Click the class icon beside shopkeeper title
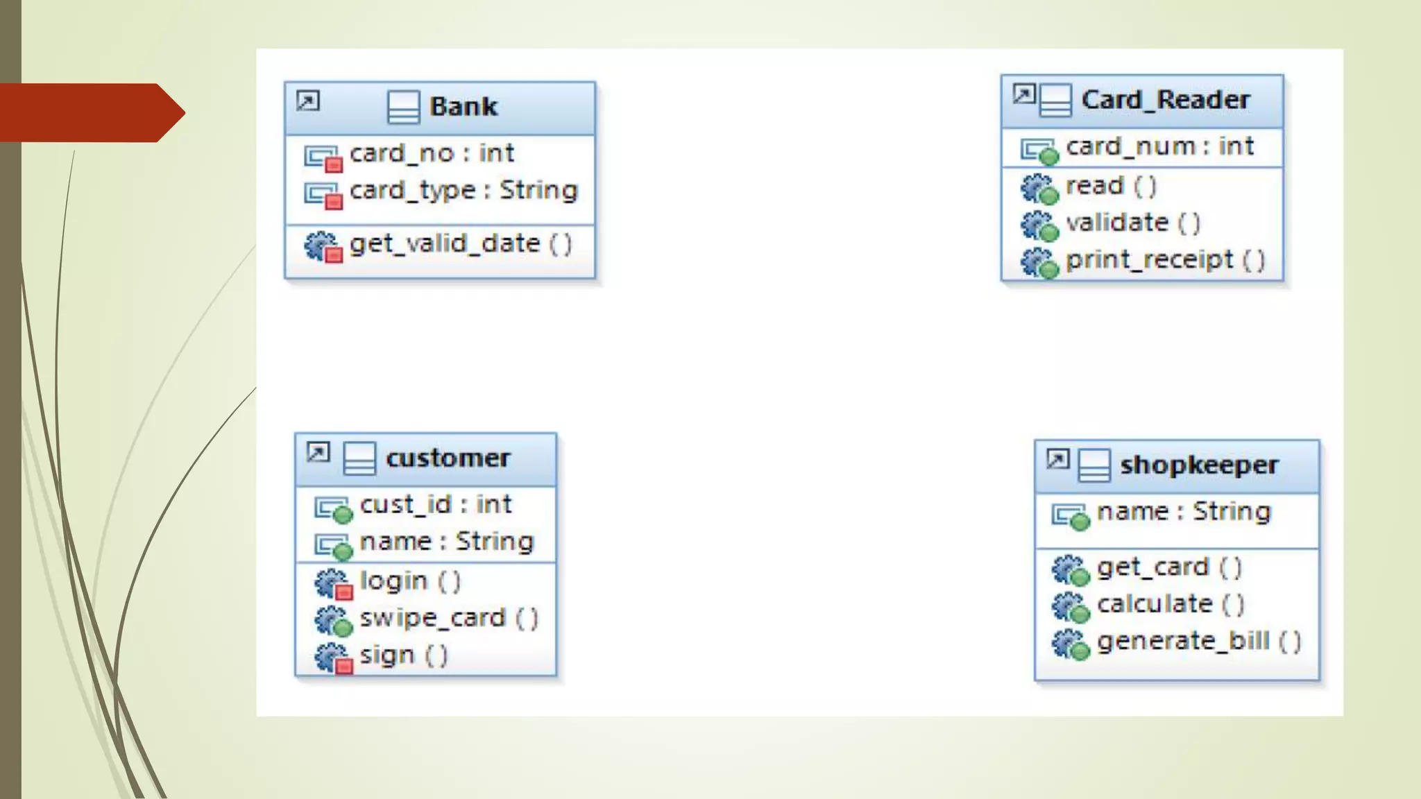Screen dimensions: 1421x799 (x=1094, y=465)
